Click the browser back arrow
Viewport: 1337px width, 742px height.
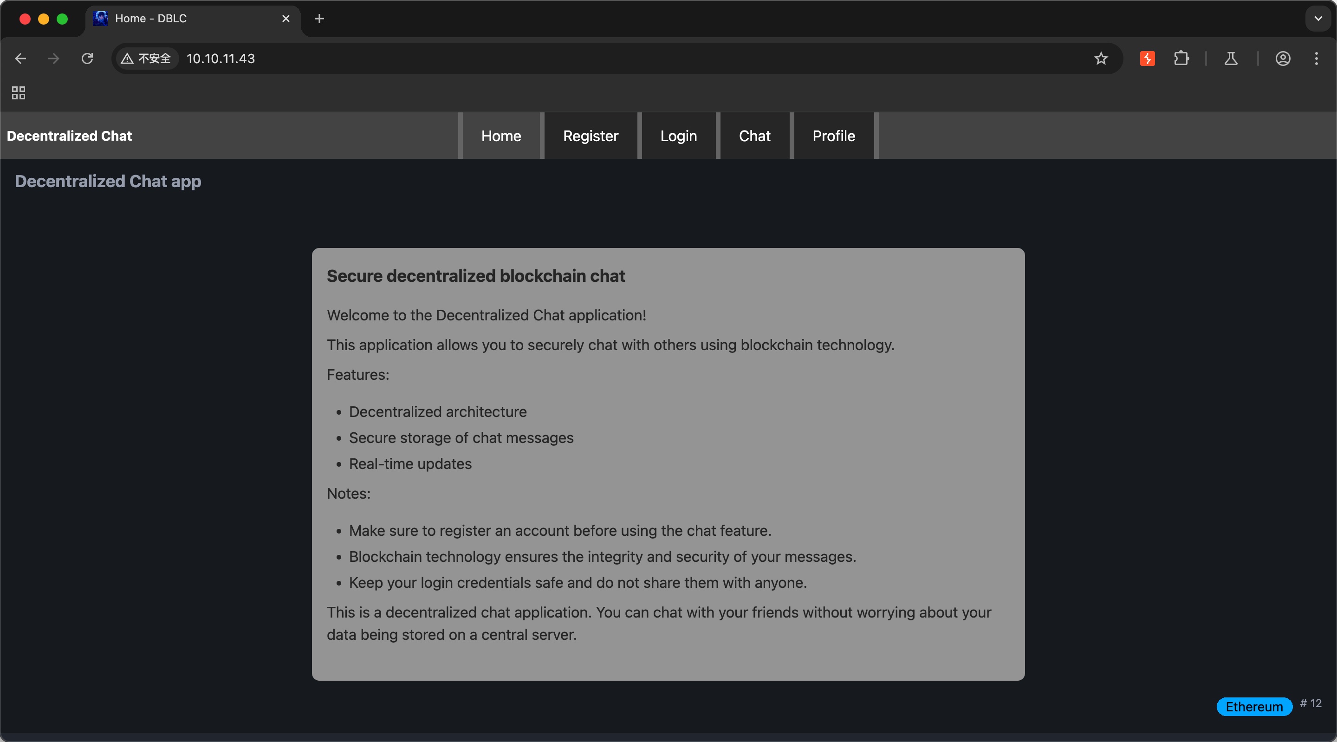[x=21, y=59]
